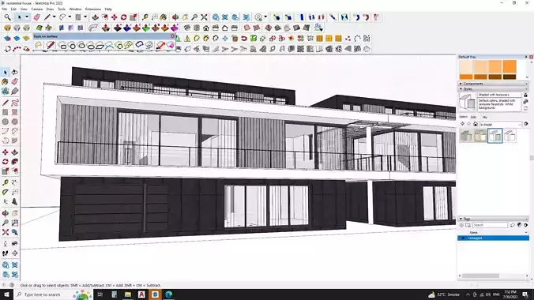Click the Create New Style icon

[525, 102]
